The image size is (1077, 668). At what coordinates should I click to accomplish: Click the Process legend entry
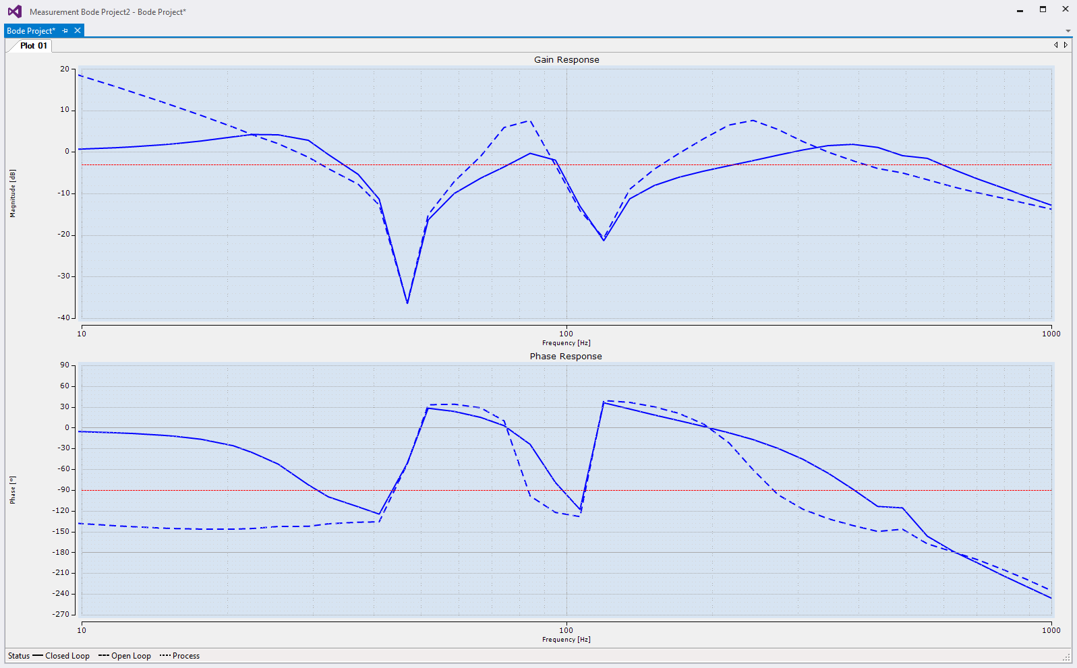click(x=179, y=656)
